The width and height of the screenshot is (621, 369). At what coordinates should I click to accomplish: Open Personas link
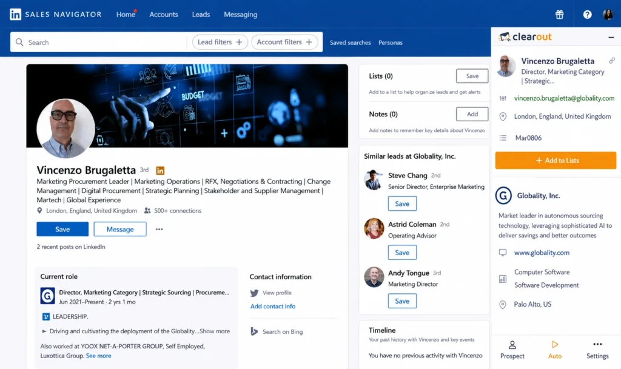click(390, 42)
